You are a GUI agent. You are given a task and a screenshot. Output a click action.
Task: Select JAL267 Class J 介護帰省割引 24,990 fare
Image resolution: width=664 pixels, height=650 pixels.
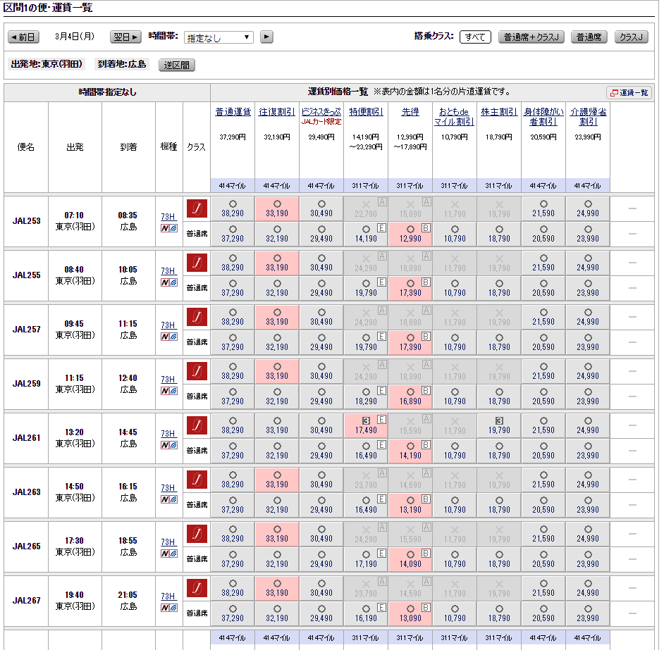[x=588, y=588]
